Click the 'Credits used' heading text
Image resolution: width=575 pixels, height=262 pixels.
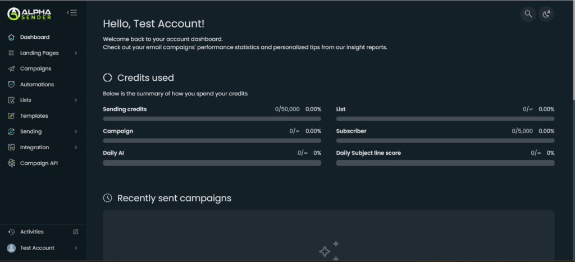pos(145,77)
